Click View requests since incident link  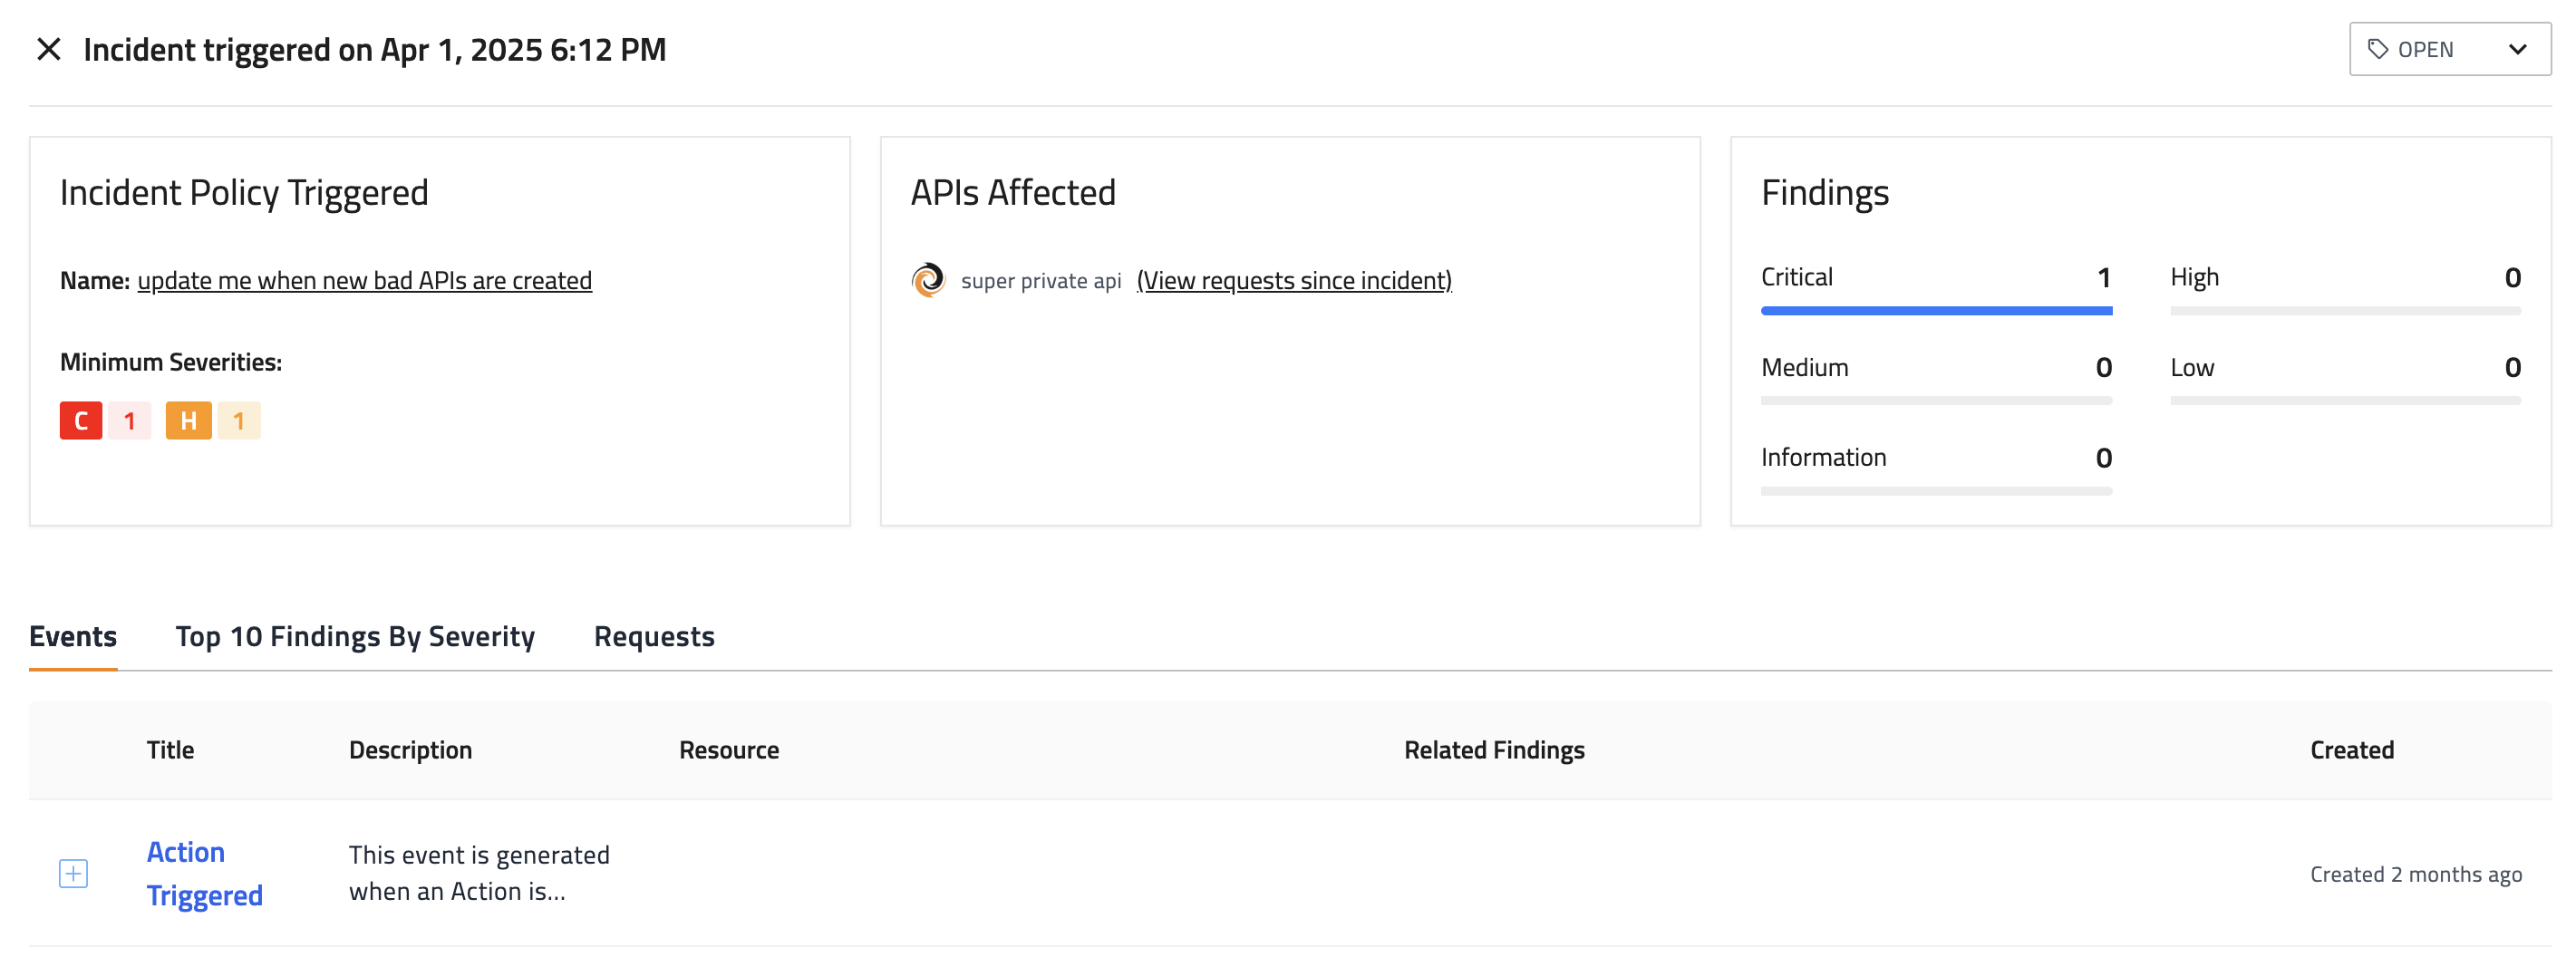click(1293, 280)
